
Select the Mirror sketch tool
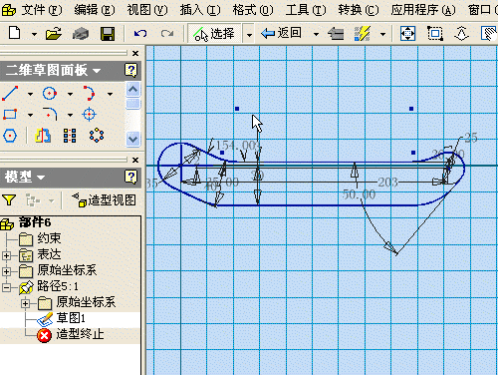[43, 136]
